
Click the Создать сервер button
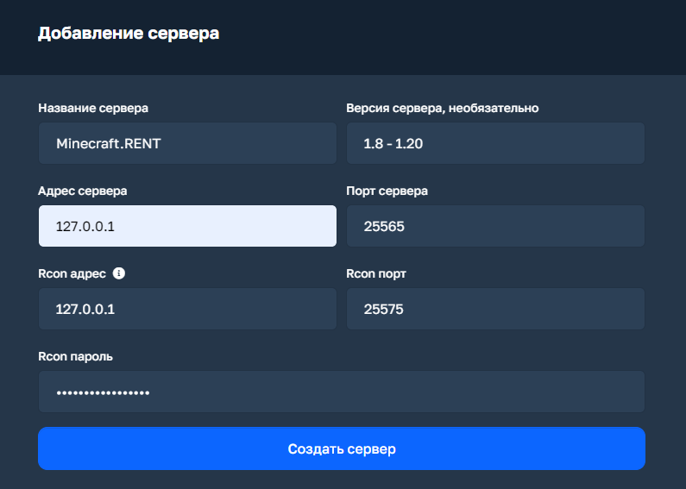tap(341, 448)
